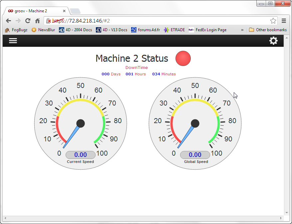
Task: Click the Machine 2 Status heading
Action: click(x=132, y=58)
